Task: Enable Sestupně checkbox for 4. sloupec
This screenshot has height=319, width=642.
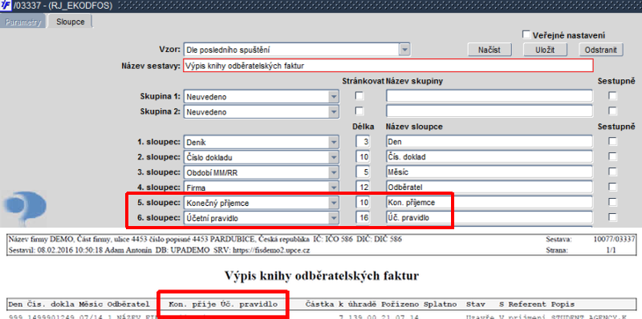Action: tap(612, 187)
